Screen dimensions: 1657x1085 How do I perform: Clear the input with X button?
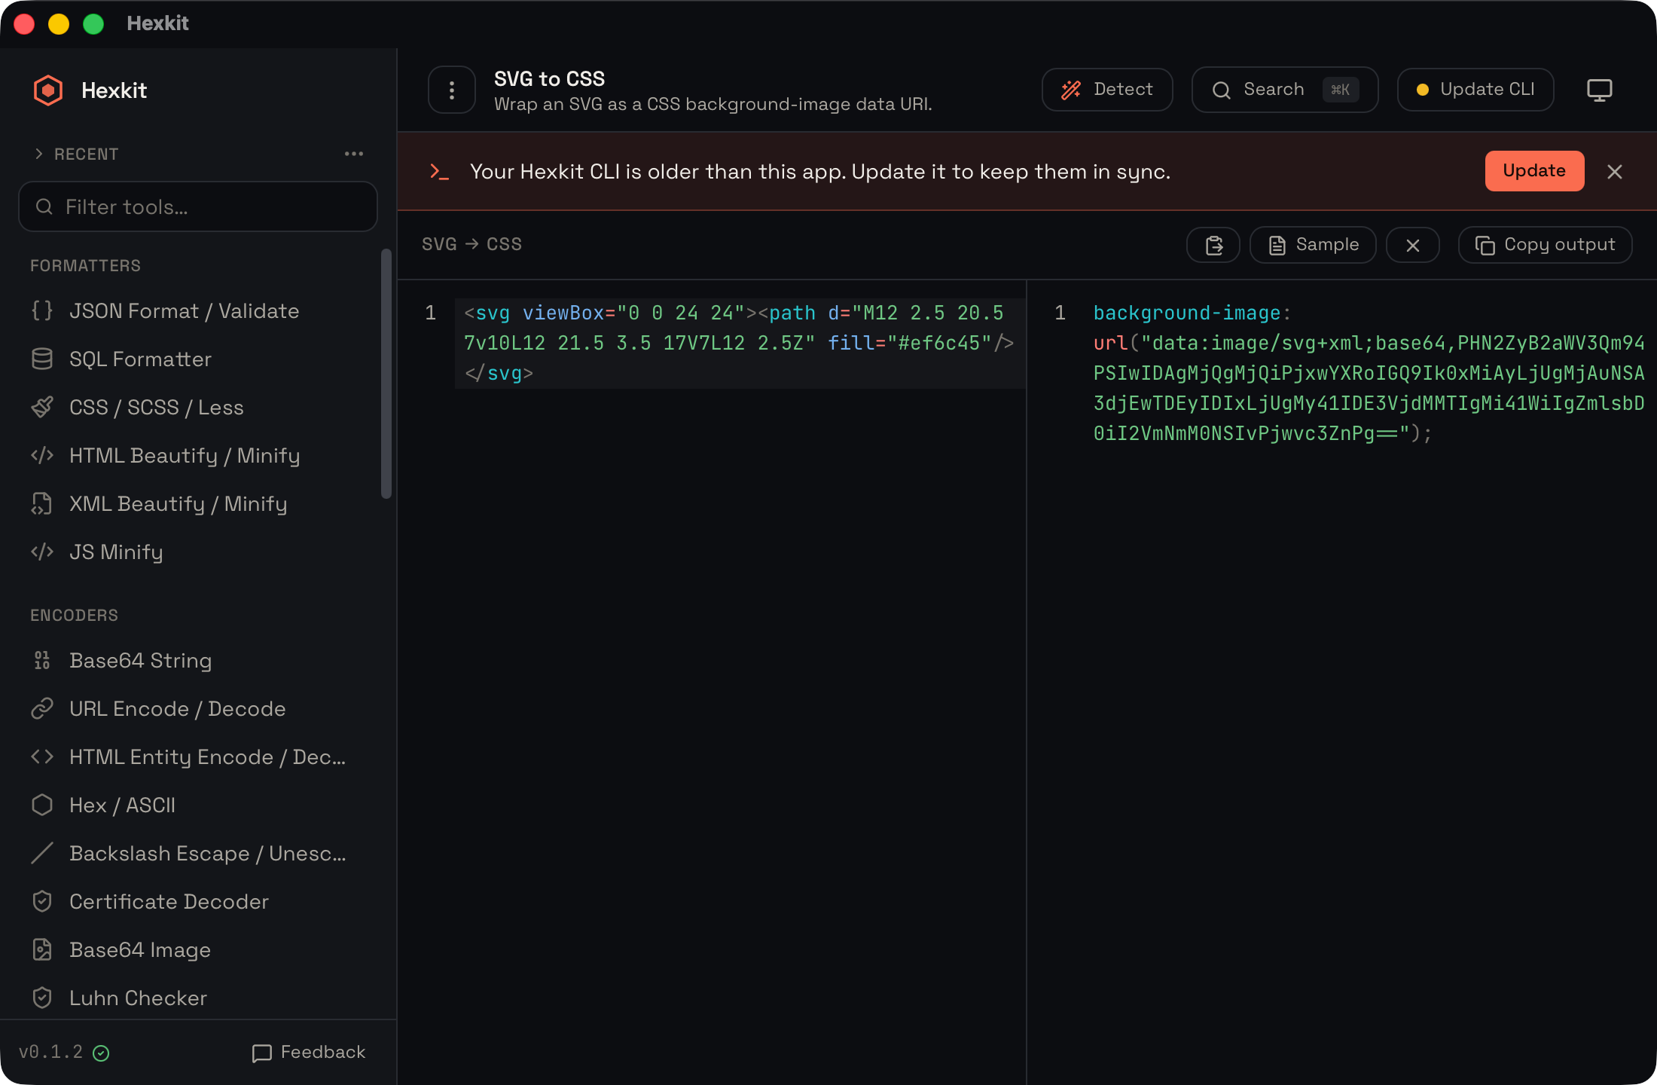(x=1413, y=245)
